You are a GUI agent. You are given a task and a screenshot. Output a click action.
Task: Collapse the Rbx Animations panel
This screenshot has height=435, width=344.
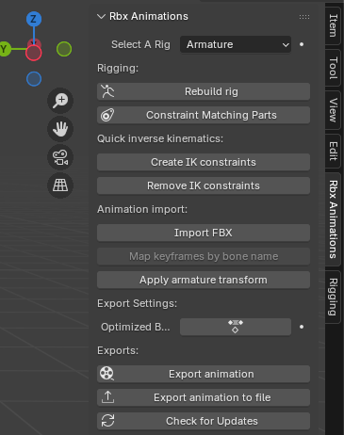coord(101,16)
